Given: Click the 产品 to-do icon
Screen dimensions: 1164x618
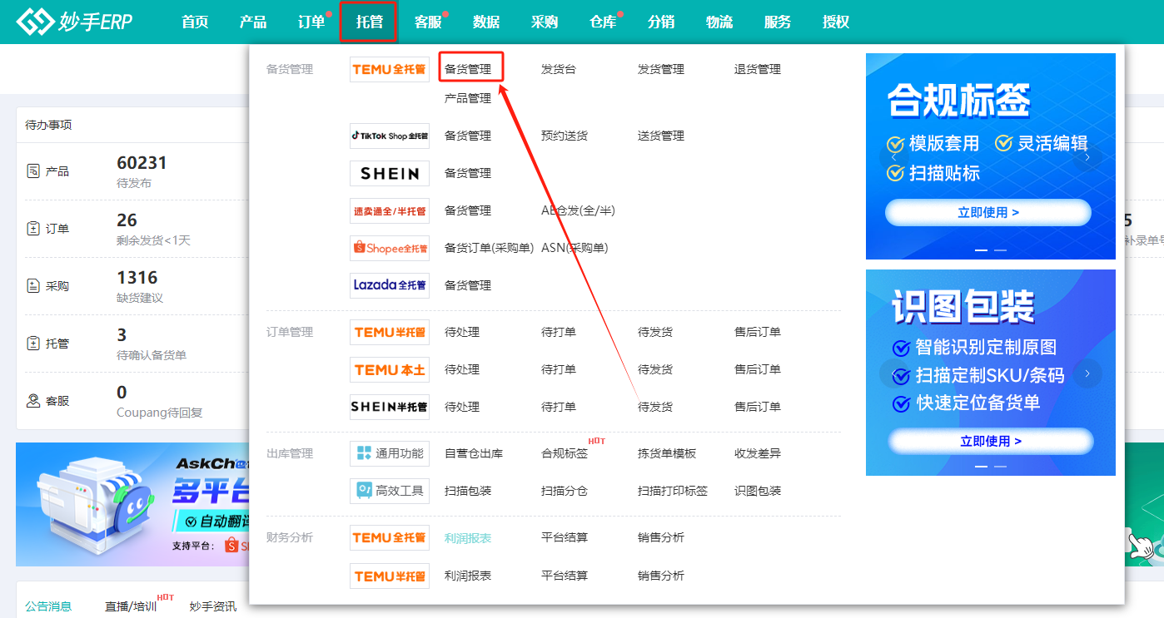Looking at the screenshot, I should 33,171.
